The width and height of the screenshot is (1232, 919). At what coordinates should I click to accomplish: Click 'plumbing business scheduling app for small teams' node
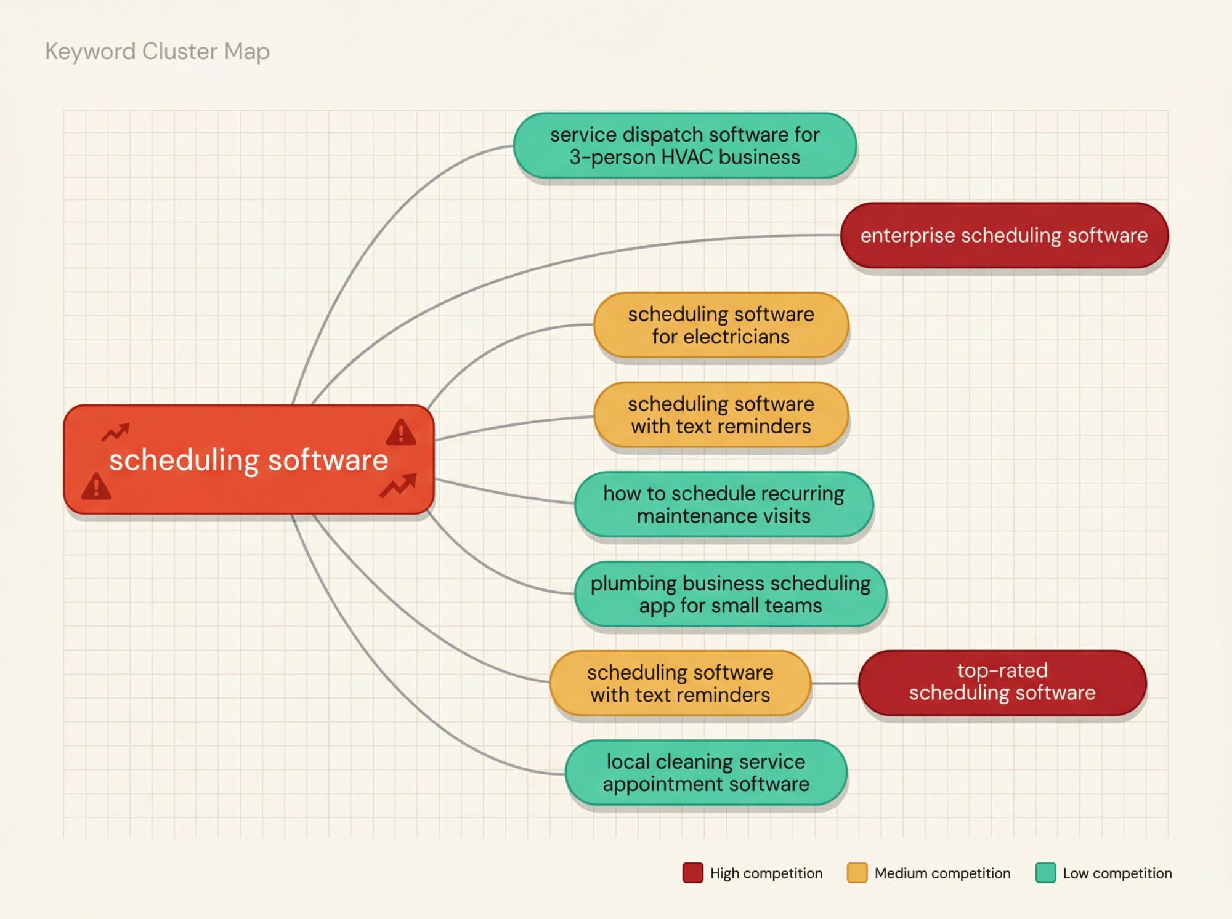tap(731, 594)
